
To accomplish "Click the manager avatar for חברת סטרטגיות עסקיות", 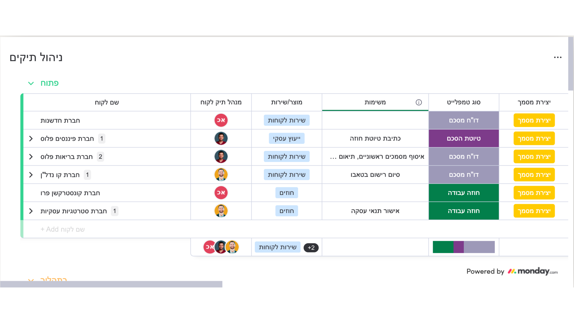I will (x=221, y=211).
